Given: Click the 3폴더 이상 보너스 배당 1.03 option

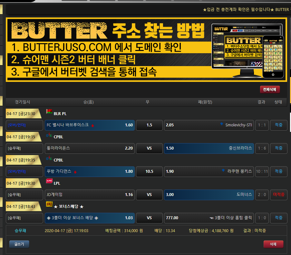Looking at the screenshot, I should pos(90,218).
